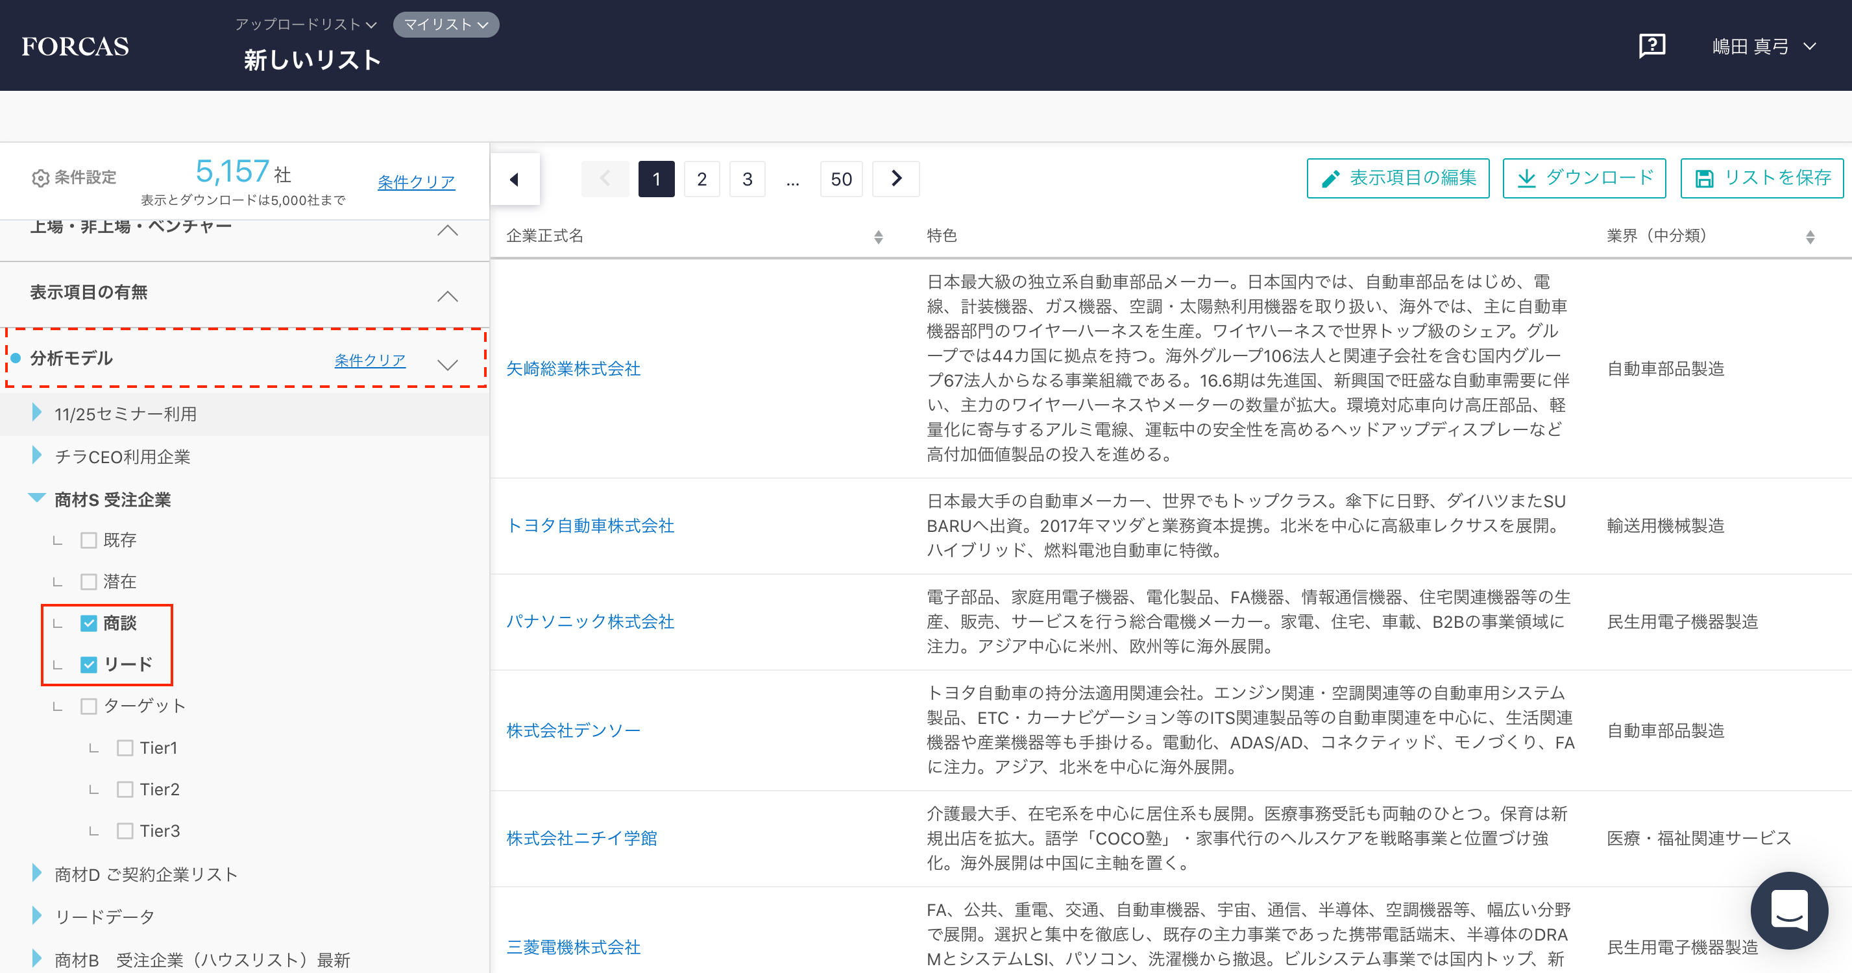Image resolution: width=1852 pixels, height=973 pixels.
Task: Click the 条件設定 gear icon
Action: pyautogui.click(x=40, y=178)
